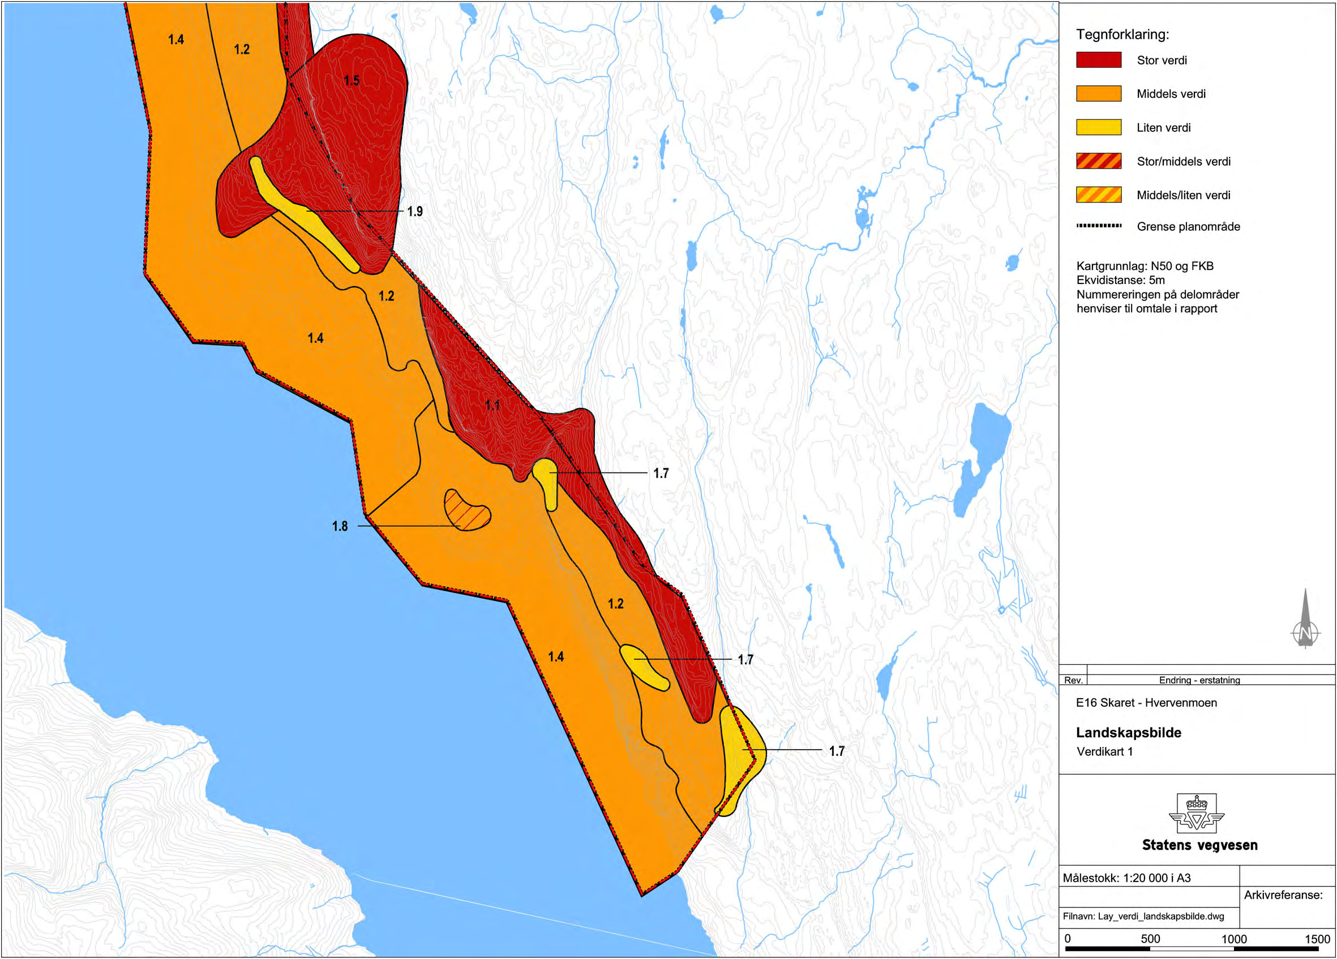Click the '0' scale bar number
1337x959 pixels.
click(x=1068, y=939)
